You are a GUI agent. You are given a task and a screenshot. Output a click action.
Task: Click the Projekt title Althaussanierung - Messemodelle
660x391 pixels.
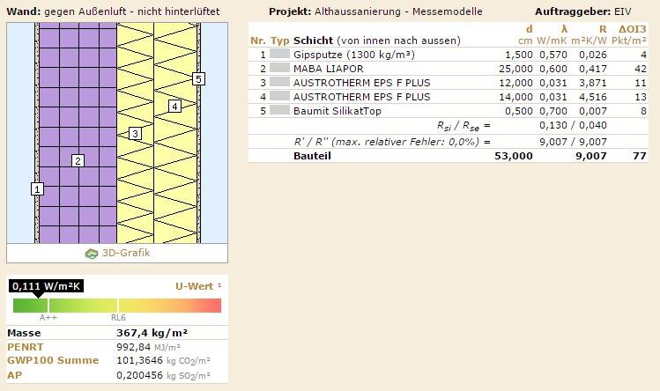[x=398, y=11]
